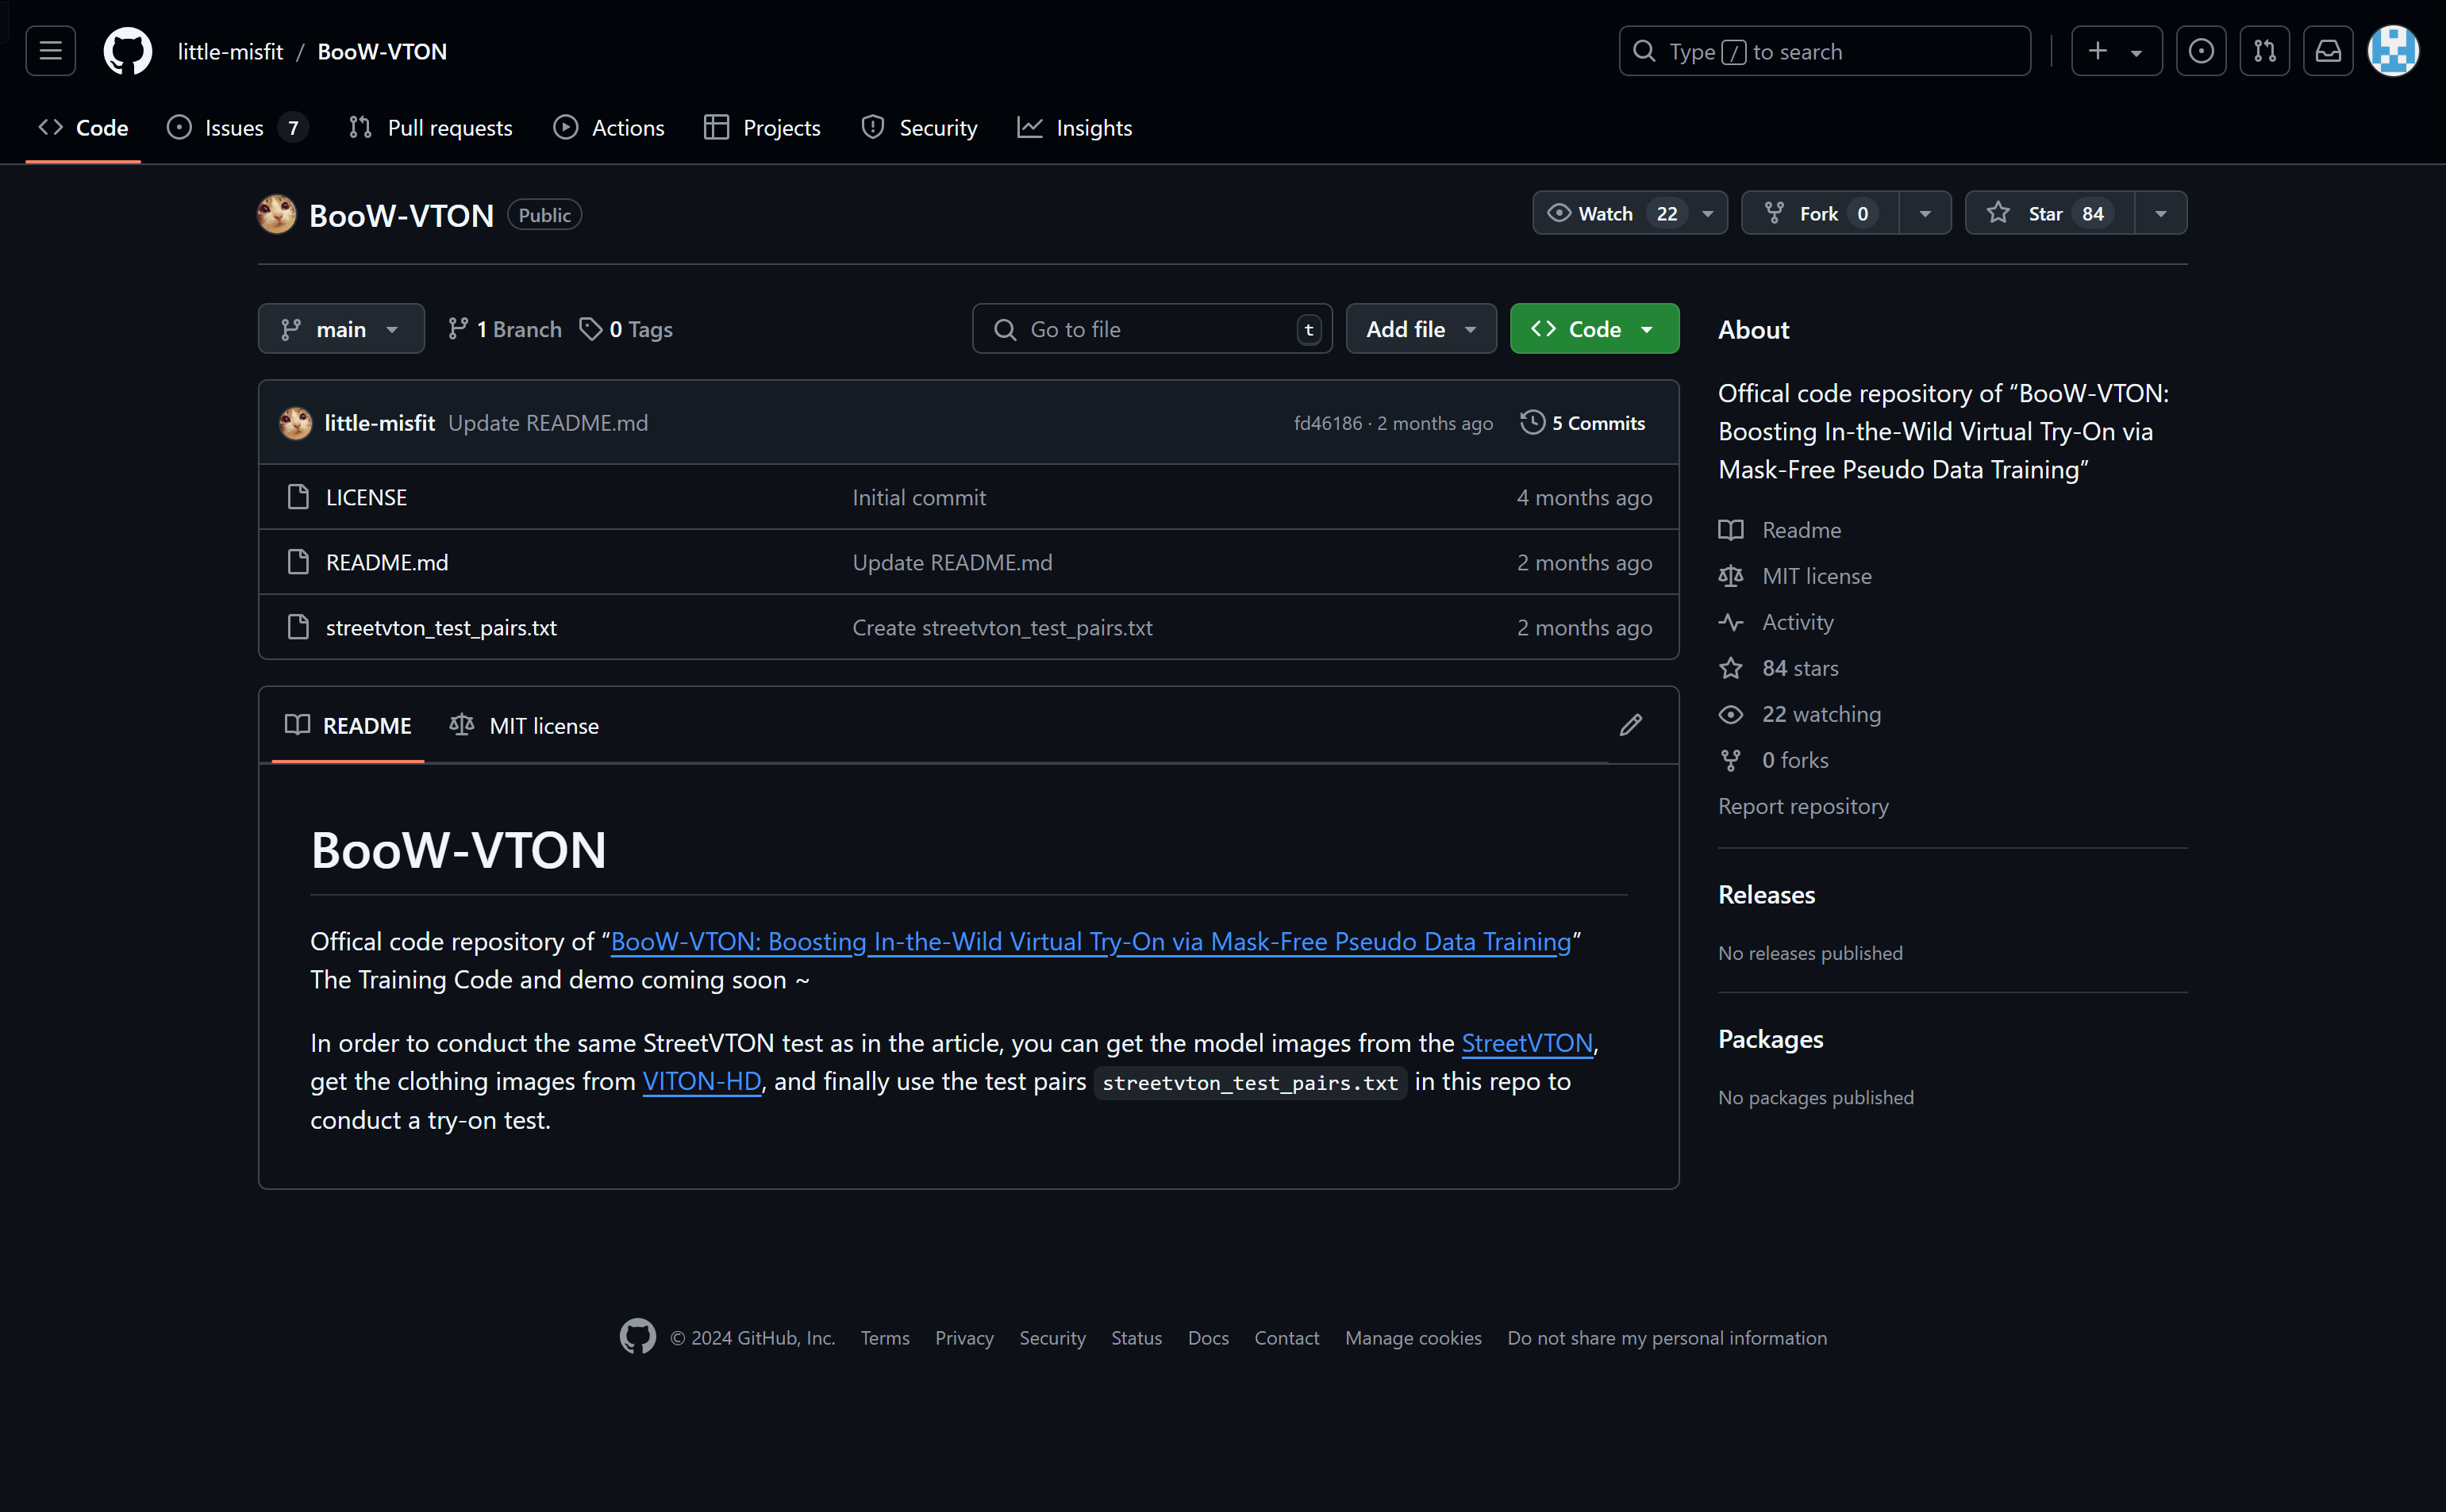Viewport: 2446px width, 1512px height.
Task: Click the README.md file icon
Action: [x=298, y=562]
